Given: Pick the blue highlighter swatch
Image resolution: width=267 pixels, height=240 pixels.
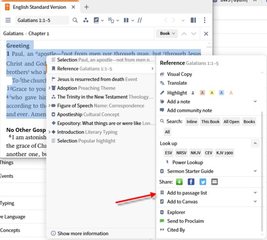Looking at the screenshot, I should [x=221, y=93].
